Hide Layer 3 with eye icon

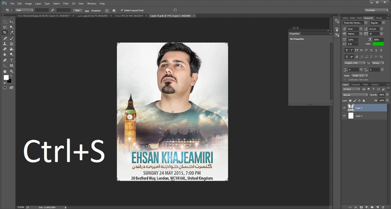pyautogui.click(x=345, y=108)
